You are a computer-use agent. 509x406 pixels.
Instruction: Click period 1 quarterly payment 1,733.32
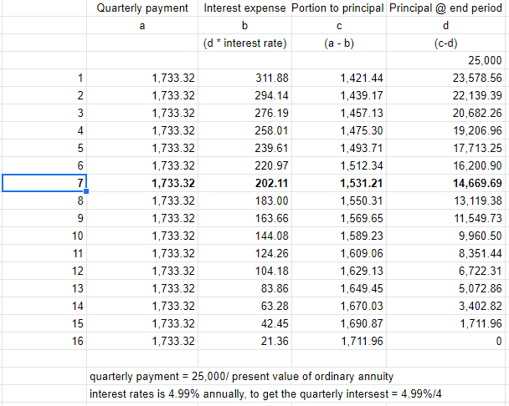(142, 78)
